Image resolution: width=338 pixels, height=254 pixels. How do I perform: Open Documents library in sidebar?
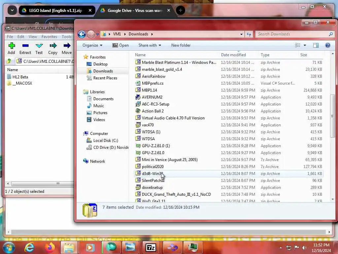103,99
